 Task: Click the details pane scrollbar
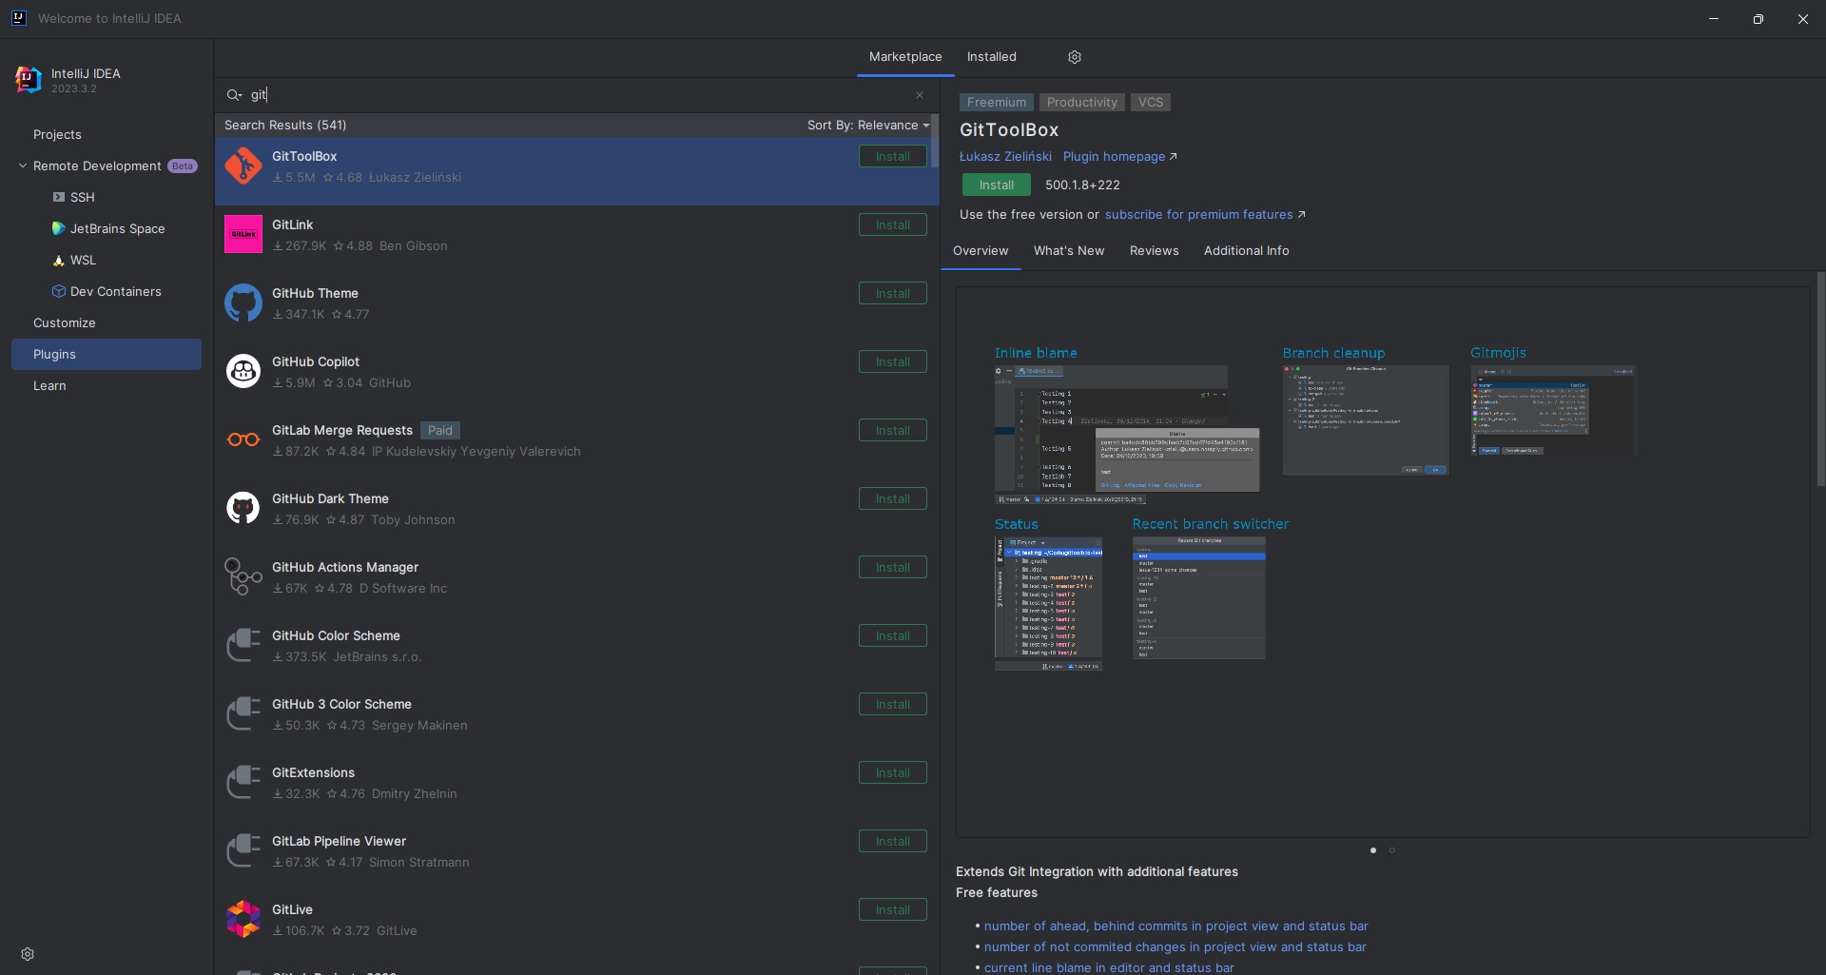coord(1820,379)
